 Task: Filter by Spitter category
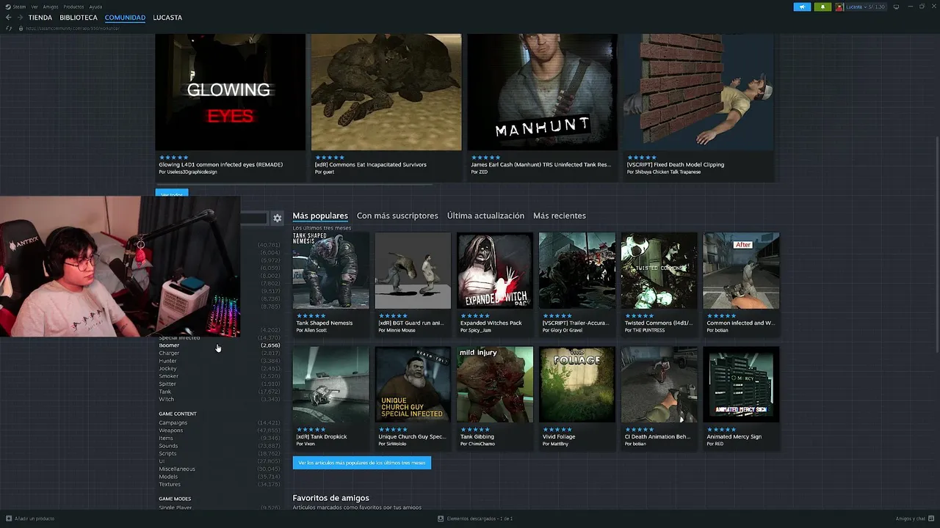pyautogui.click(x=167, y=384)
